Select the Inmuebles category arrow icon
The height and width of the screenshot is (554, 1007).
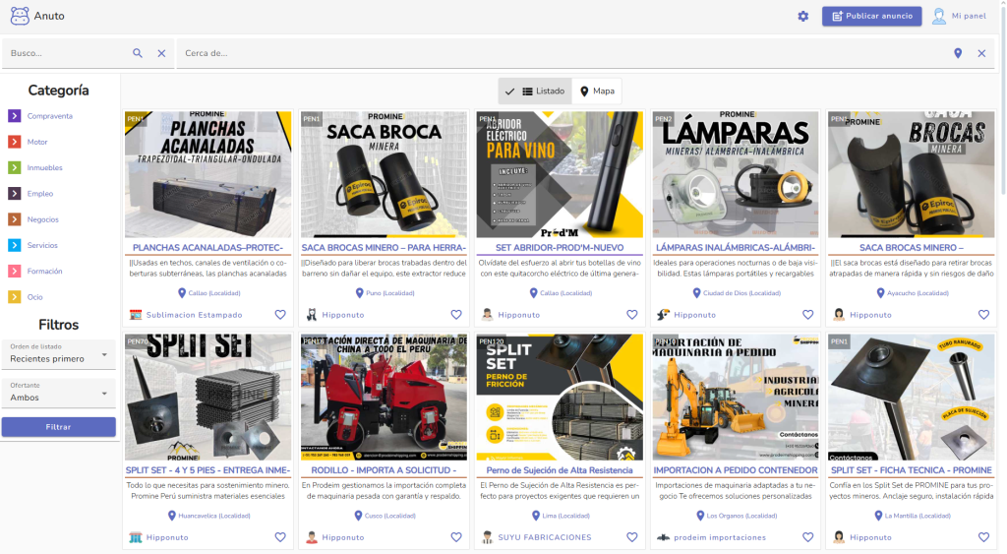14,167
